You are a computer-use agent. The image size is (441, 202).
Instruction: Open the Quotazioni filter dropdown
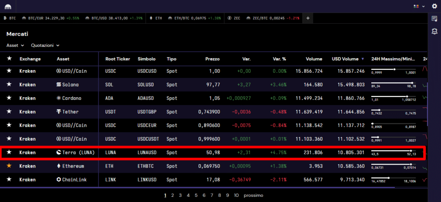pos(45,45)
